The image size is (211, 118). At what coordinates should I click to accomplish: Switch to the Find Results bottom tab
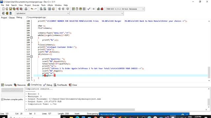tap(60, 85)
